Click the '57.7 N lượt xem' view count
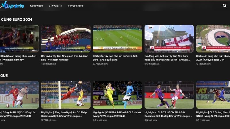Image resolution: width=230 pixels, height=129 pixels. point(100,64)
